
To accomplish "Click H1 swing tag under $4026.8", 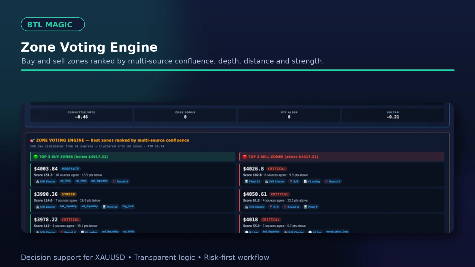I will [312, 181].
